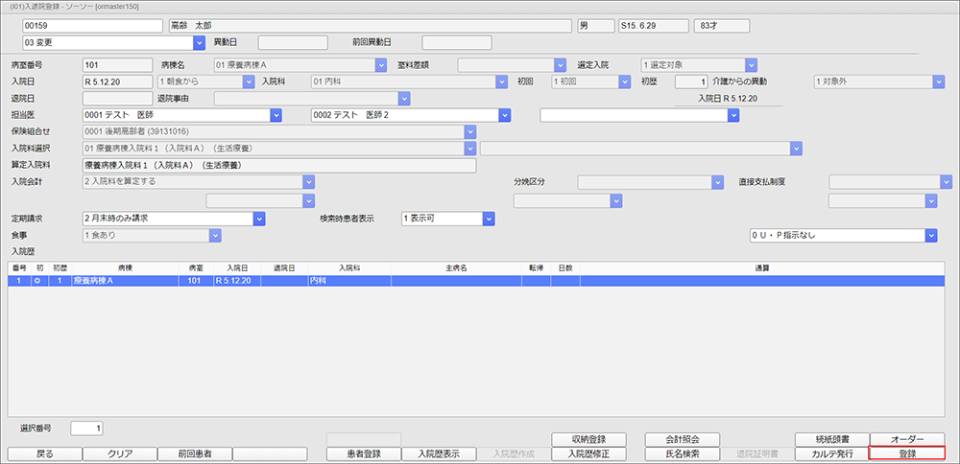Click the 入院歴表示 button
This screenshot has height=464, width=960.
tap(438, 453)
